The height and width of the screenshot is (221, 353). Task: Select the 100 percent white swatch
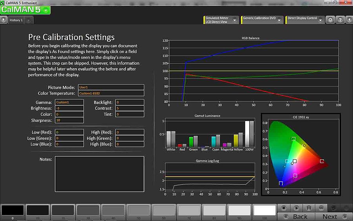coord(264,211)
